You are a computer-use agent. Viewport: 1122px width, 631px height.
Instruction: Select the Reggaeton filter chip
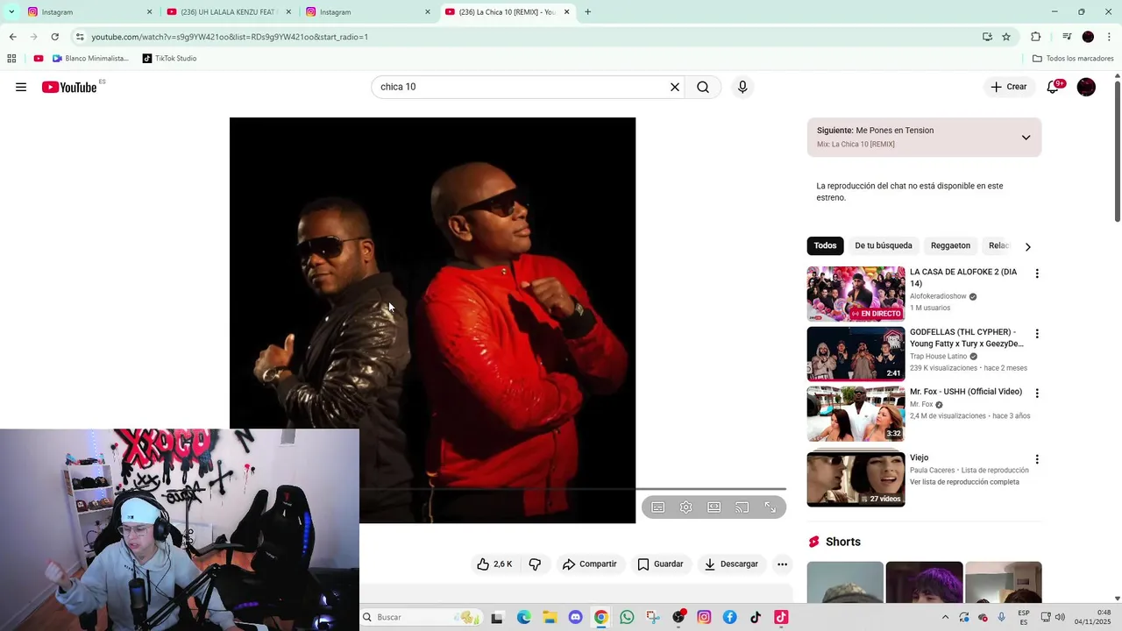click(950, 245)
